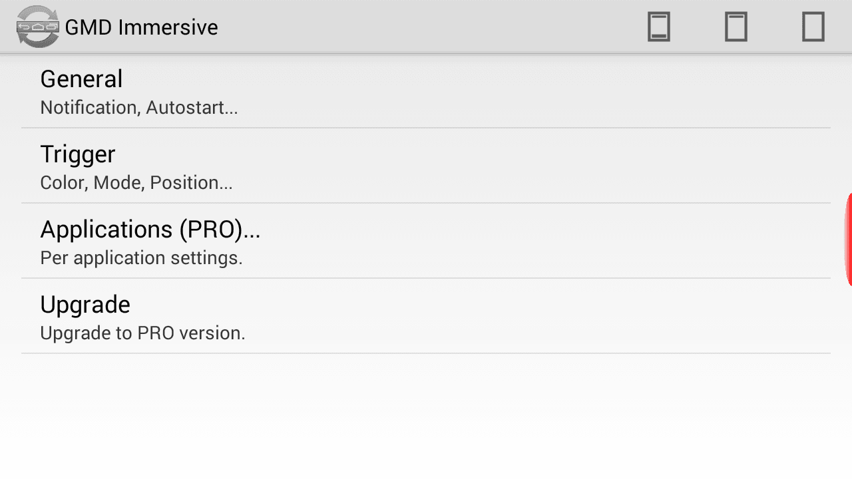Viewport: 852px width, 479px height.
Task: Tap the "Notification, Autostart..." subtitle
Action: click(139, 108)
